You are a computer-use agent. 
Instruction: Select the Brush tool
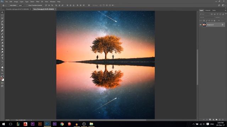pyautogui.click(x=2, y=34)
